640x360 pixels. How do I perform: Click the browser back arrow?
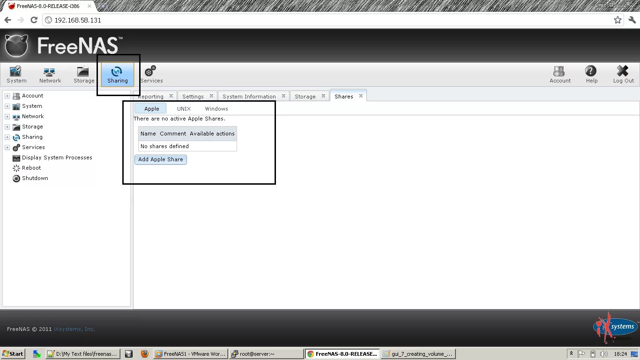pyautogui.click(x=7, y=20)
